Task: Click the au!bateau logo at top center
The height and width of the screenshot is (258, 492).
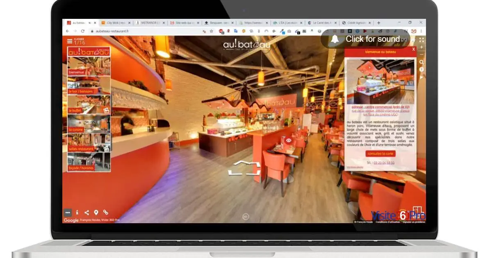Action: tap(246, 45)
